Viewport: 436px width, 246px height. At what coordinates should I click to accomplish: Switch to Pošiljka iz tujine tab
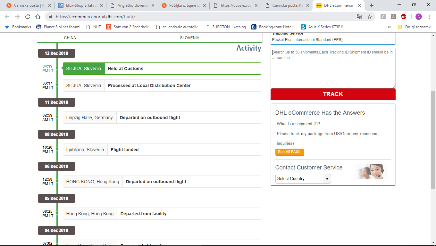tap(183, 5)
